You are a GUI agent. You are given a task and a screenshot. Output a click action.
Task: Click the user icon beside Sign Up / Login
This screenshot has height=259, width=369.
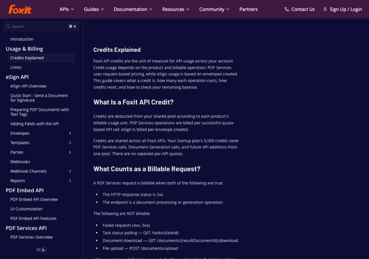(x=325, y=9)
